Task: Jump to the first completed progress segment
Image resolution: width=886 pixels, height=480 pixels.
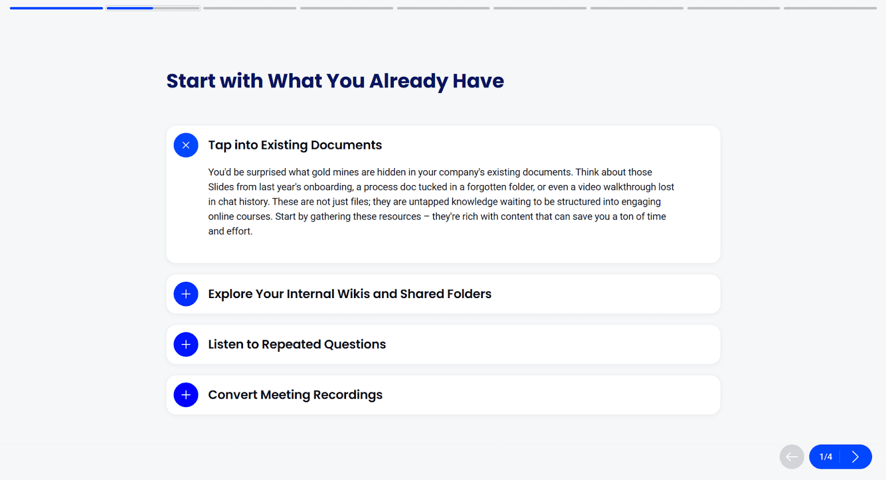Action: click(x=56, y=8)
